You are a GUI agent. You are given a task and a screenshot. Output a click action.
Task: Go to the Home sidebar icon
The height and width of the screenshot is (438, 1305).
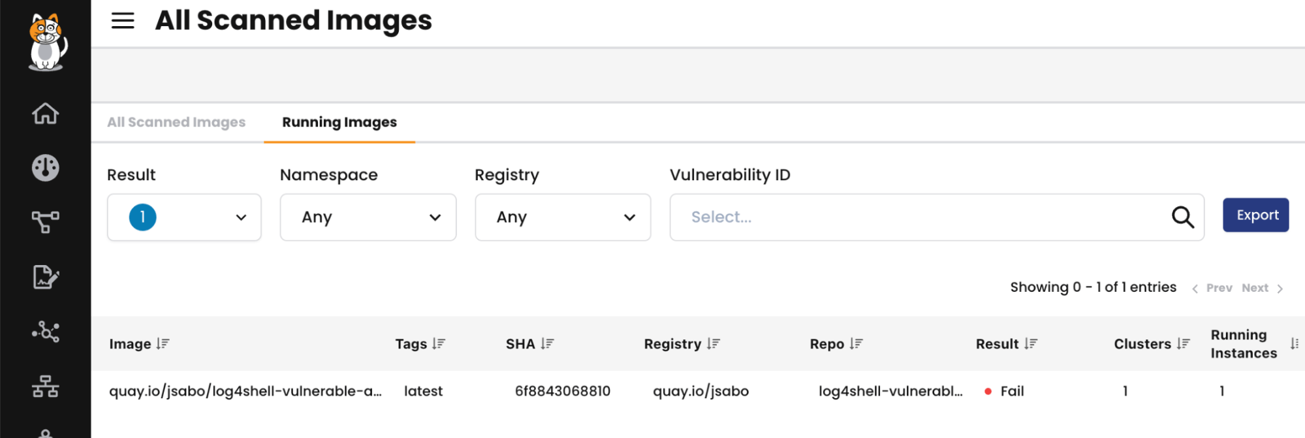(x=46, y=114)
